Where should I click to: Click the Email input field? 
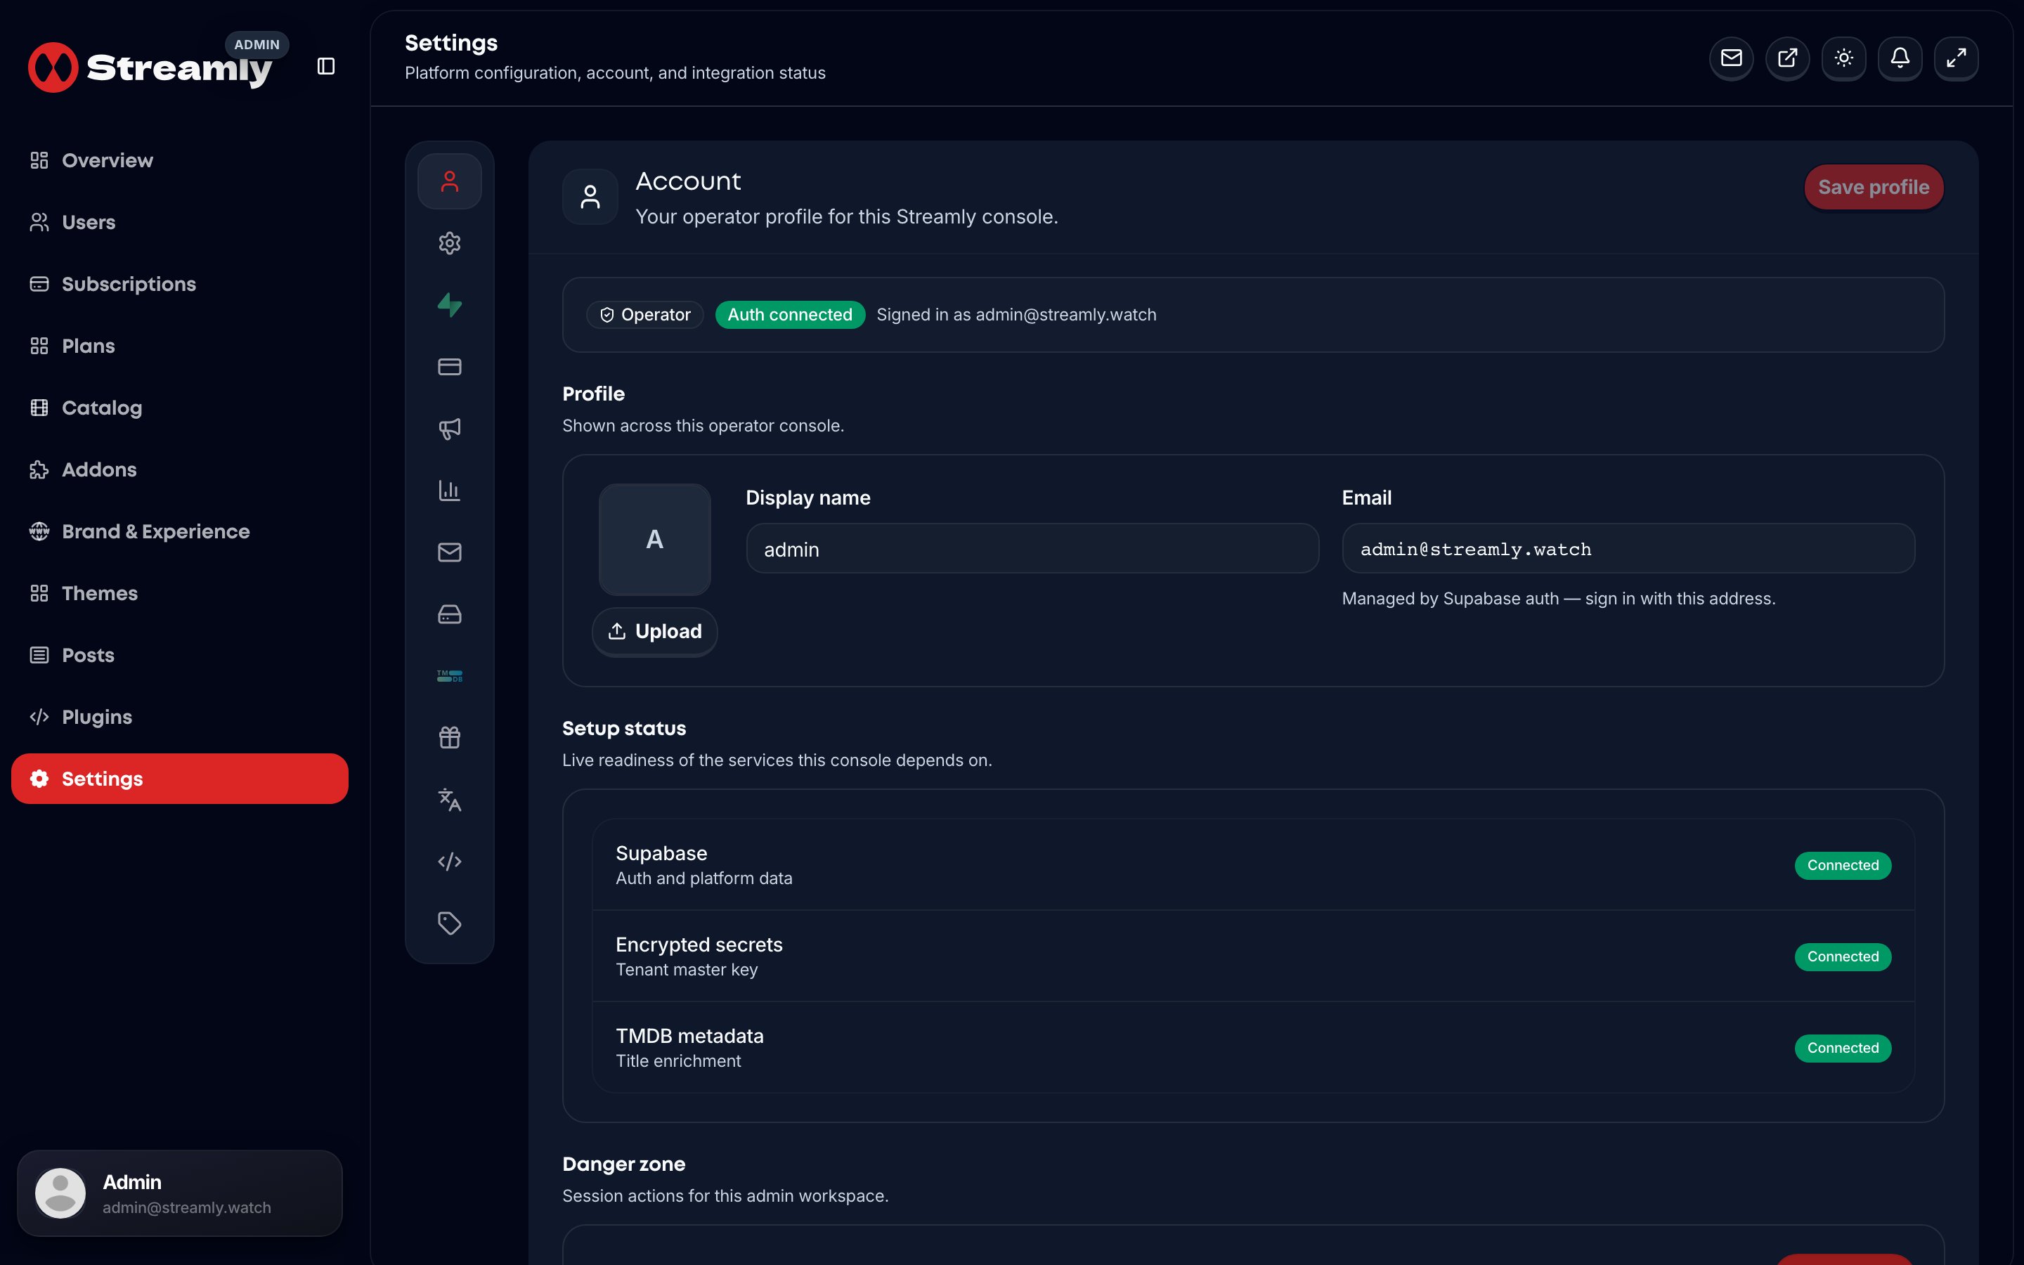[x=1628, y=549]
